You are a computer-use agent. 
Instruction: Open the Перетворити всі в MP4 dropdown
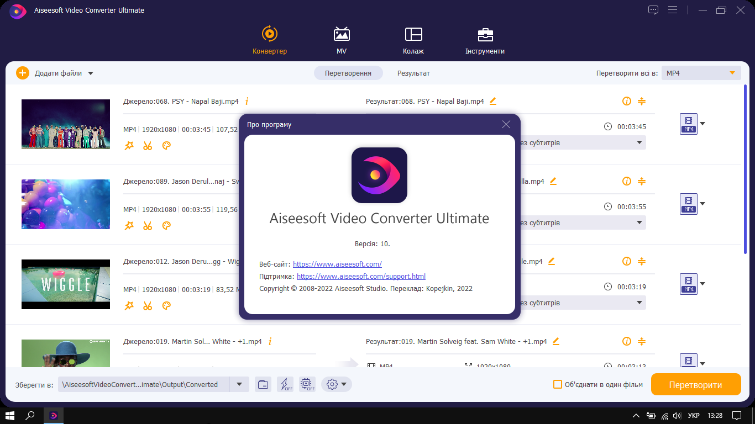(701, 73)
